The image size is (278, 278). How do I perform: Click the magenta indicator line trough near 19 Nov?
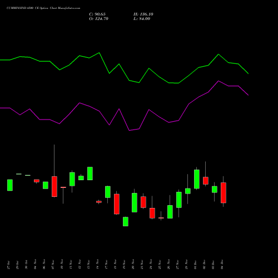130,131
